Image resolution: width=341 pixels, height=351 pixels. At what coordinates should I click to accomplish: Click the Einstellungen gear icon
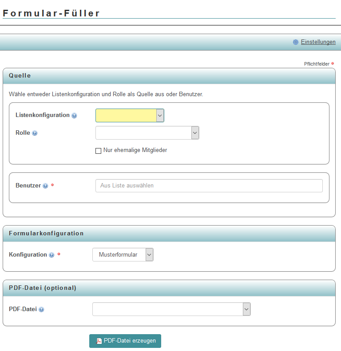point(296,42)
